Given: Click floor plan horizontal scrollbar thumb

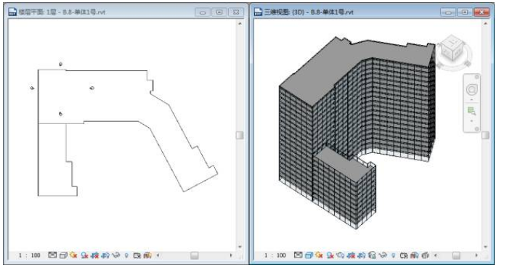Looking at the screenshot, I should click(195, 255).
